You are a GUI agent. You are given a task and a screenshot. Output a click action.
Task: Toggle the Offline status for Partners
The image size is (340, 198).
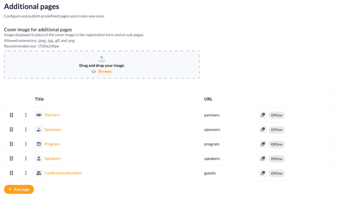(276, 115)
